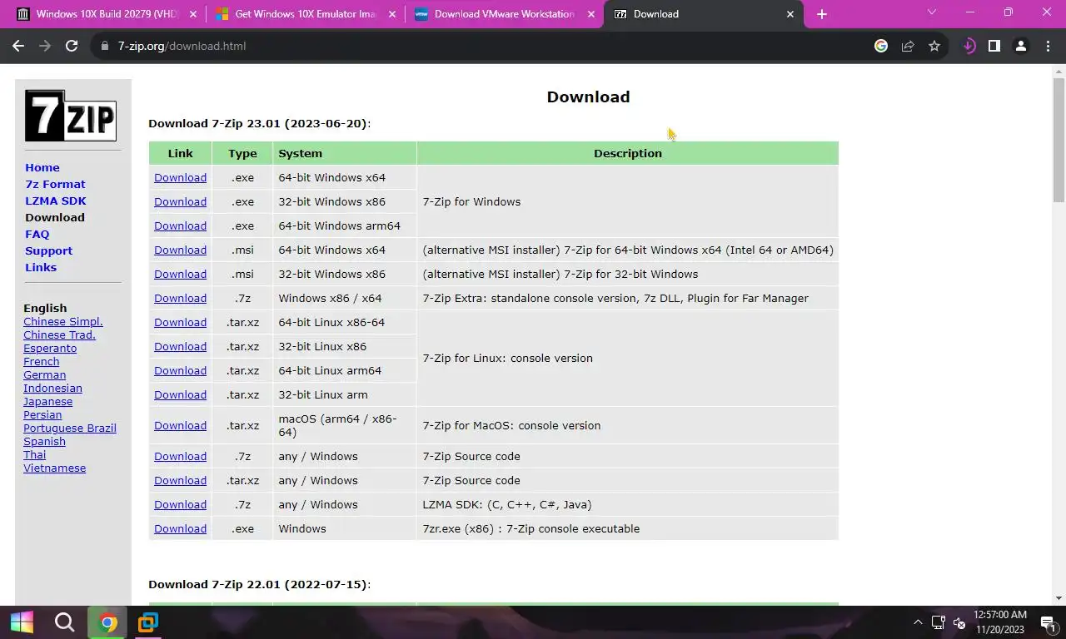Switch language to Thai
The width and height of the screenshot is (1066, 639).
pyautogui.click(x=34, y=454)
